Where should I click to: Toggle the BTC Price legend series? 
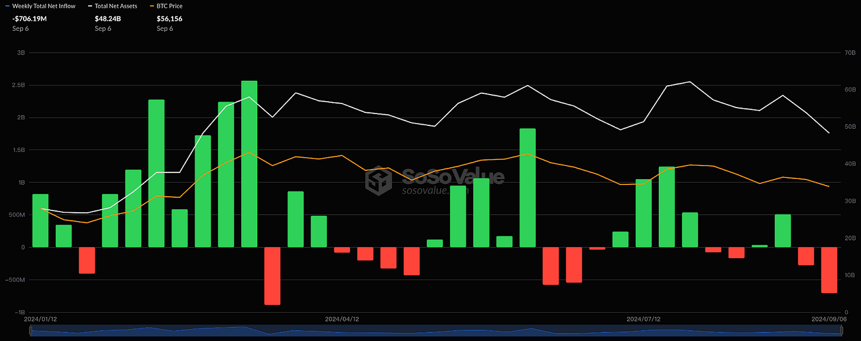click(165, 6)
